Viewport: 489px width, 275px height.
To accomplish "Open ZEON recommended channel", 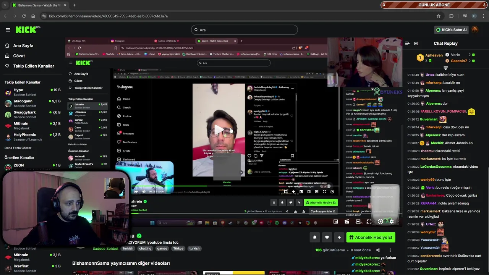I will (32, 167).
